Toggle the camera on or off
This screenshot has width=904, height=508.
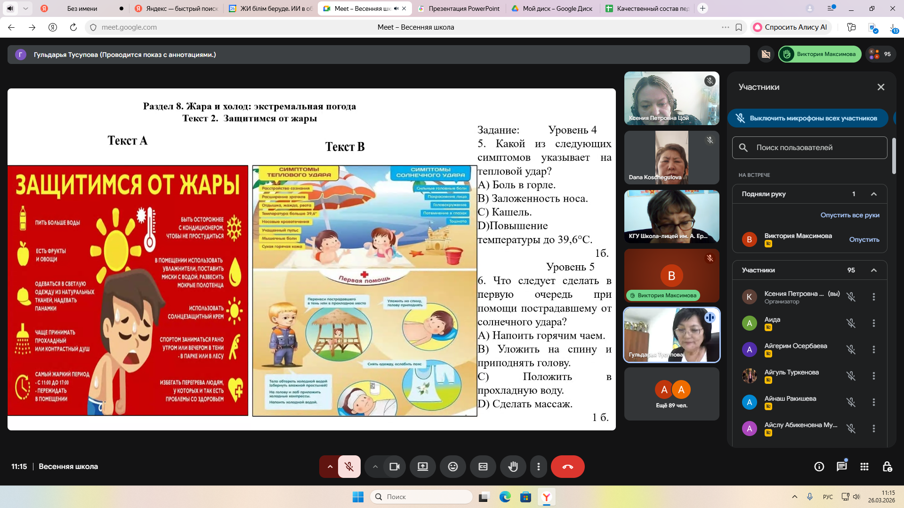click(x=394, y=467)
